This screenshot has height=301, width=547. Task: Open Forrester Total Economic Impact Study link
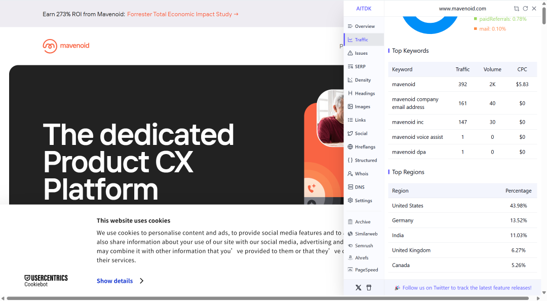pyautogui.click(x=183, y=14)
